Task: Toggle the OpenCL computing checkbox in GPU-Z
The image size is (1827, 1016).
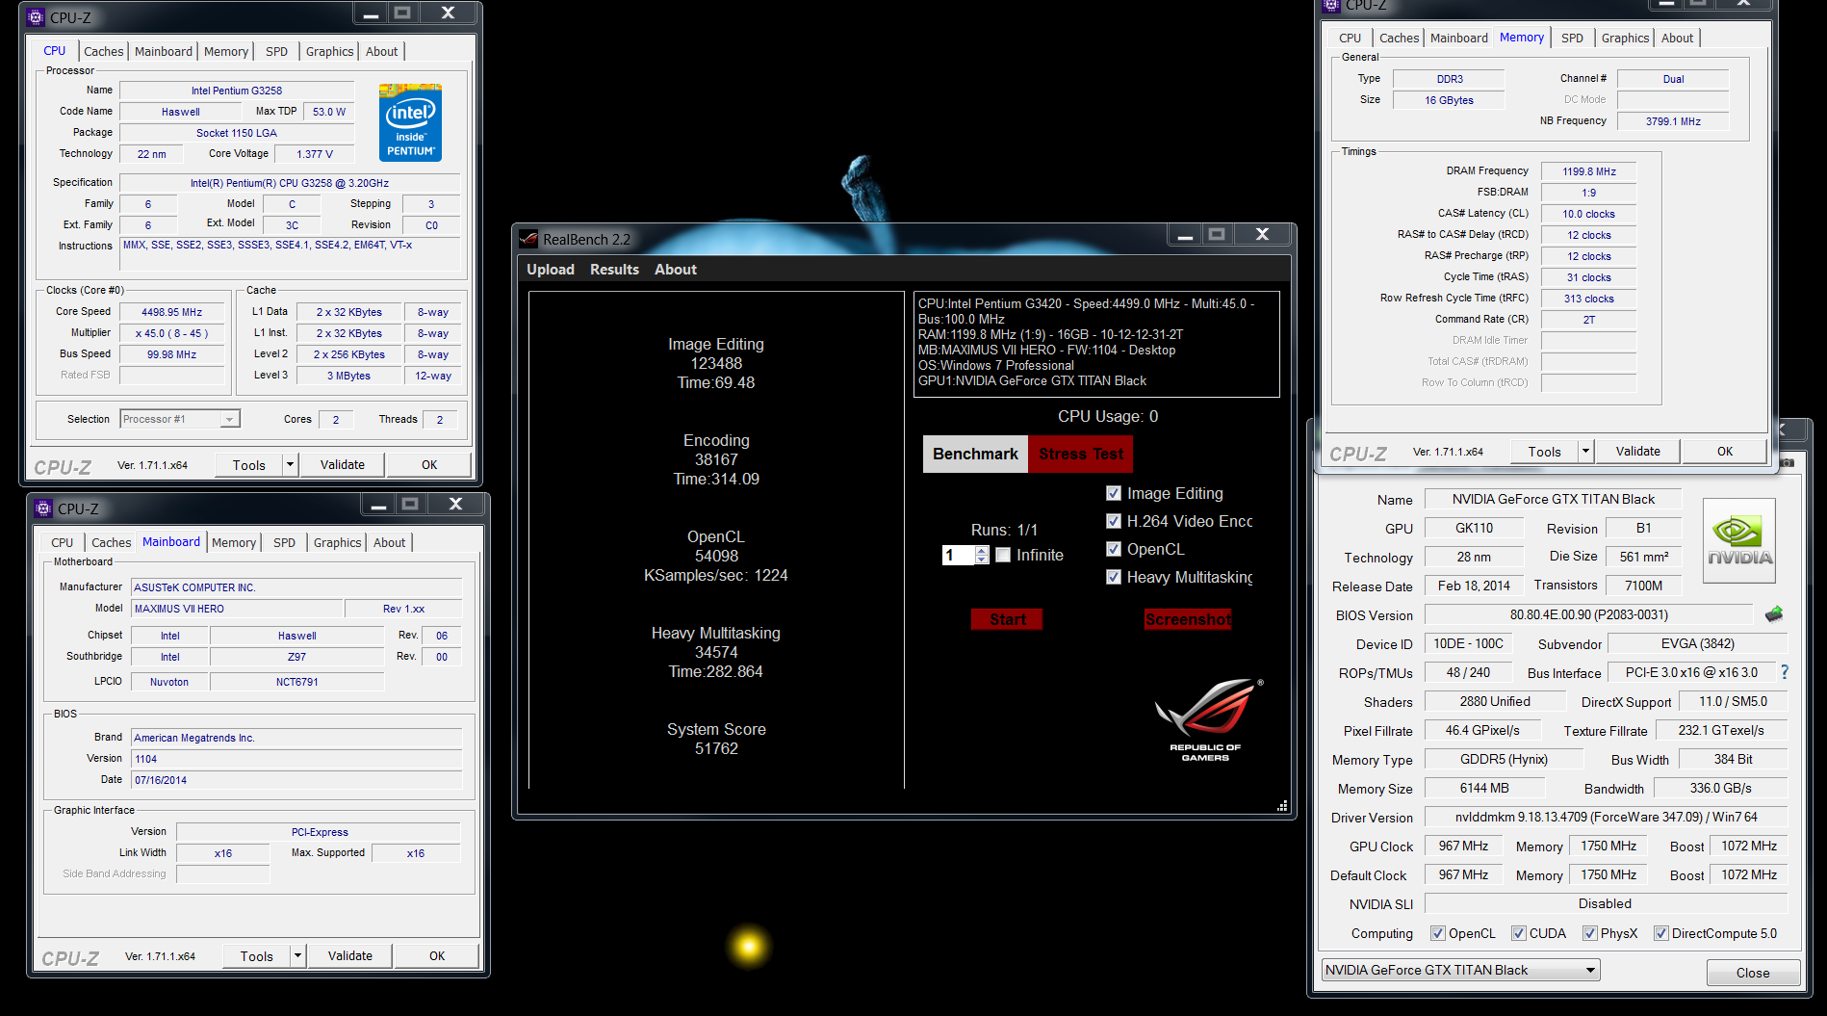Action: (x=1438, y=933)
